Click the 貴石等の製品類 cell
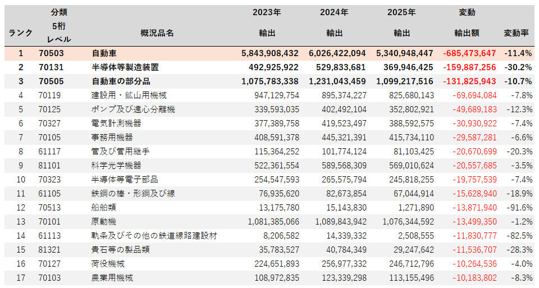Image resolution: width=539 pixels, height=288 pixels. coord(120,250)
